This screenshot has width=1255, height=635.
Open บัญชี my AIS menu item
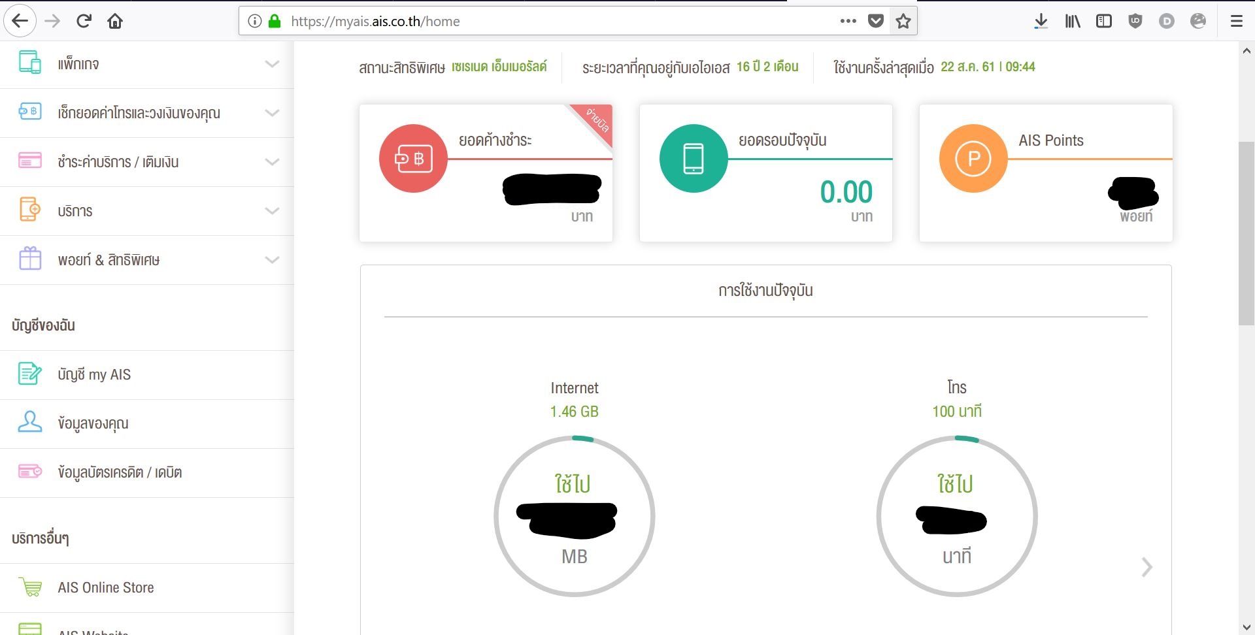coord(147,375)
